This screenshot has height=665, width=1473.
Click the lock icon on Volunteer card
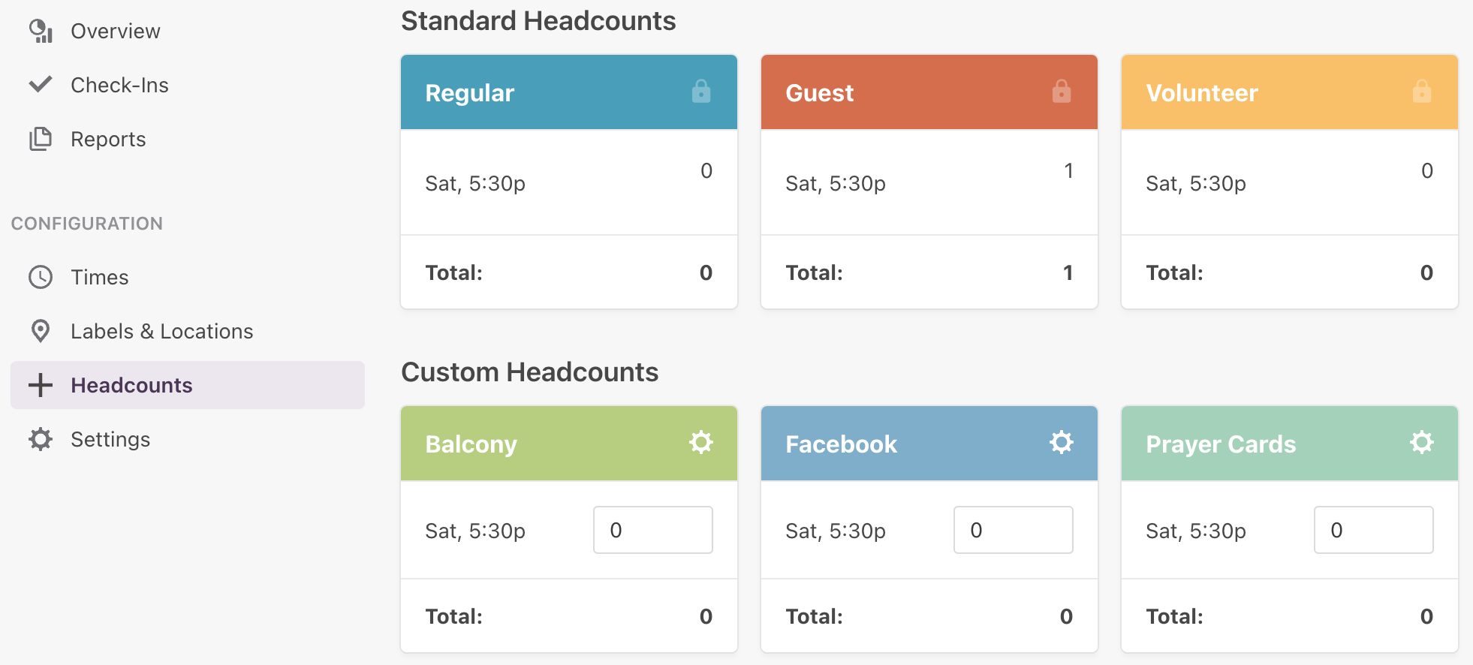[1422, 92]
